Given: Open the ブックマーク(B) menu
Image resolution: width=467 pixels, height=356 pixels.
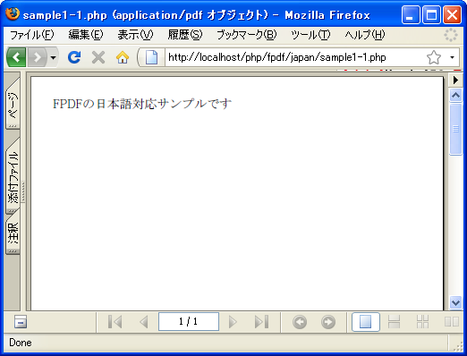Looking at the screenshot, I should pyautogui.click(x=247, y=35).
